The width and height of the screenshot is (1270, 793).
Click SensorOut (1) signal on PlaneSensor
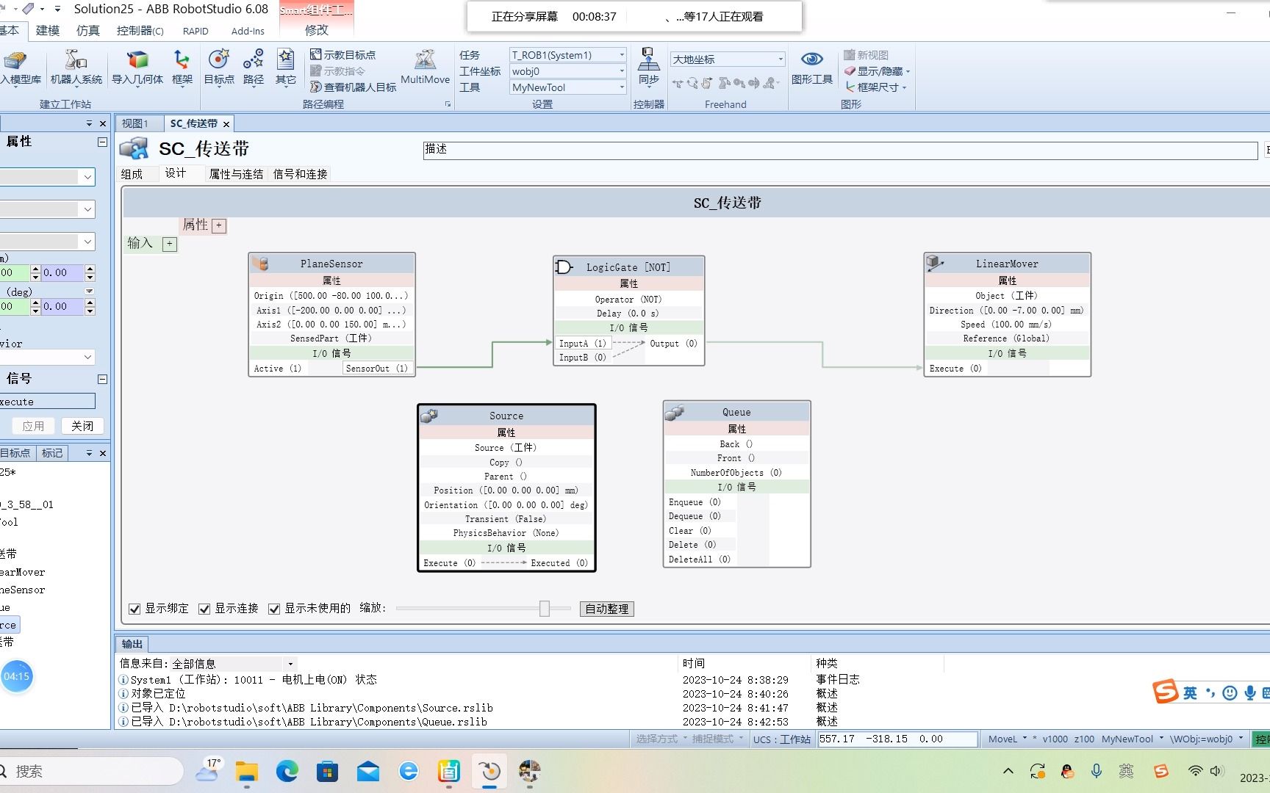coord(377,369)
